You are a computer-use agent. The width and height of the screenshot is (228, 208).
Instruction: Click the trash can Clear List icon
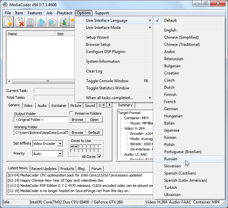click(30, 22)
